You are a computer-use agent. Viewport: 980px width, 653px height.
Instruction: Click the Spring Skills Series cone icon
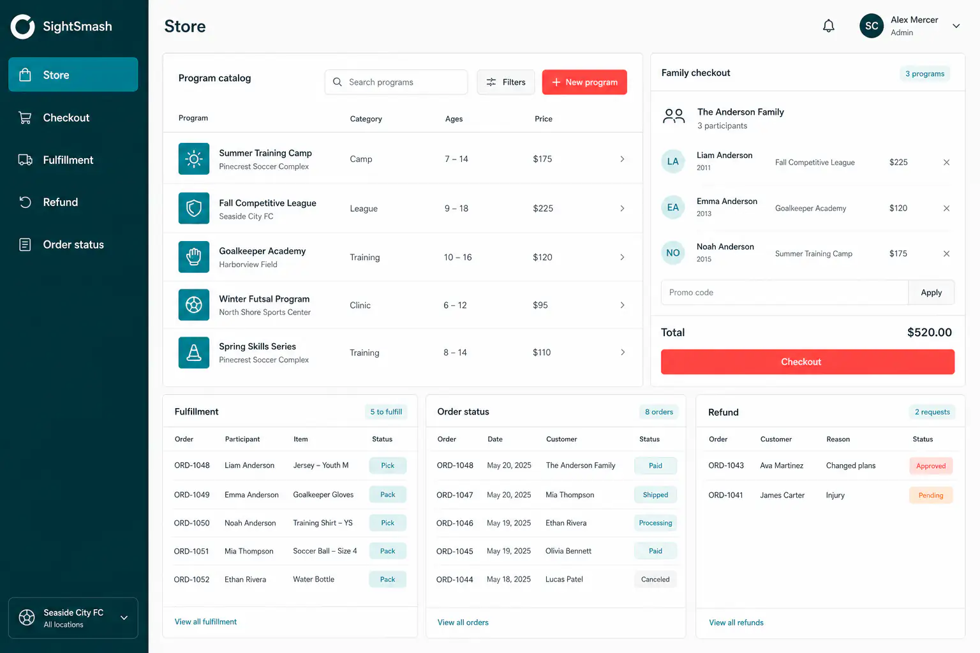194,353
